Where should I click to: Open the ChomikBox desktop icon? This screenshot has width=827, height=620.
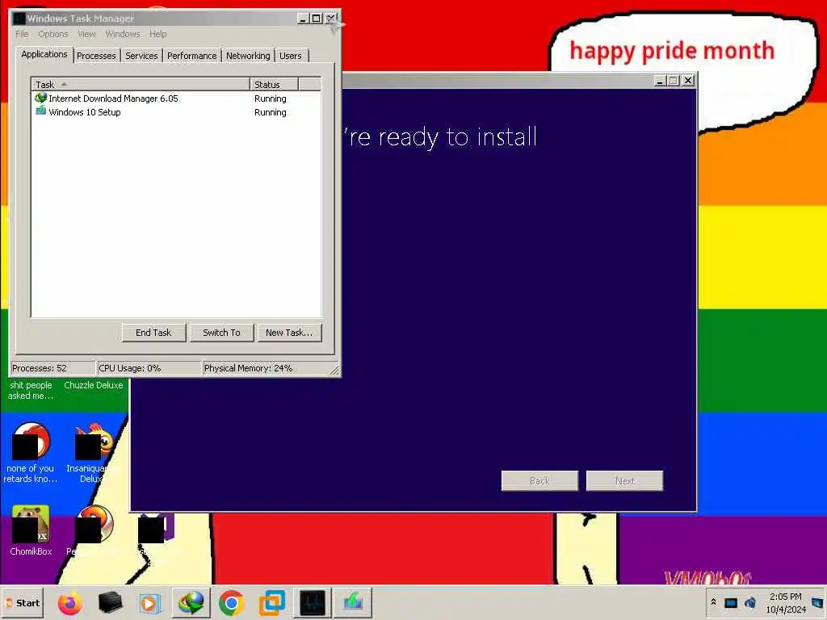click(31, 530)
